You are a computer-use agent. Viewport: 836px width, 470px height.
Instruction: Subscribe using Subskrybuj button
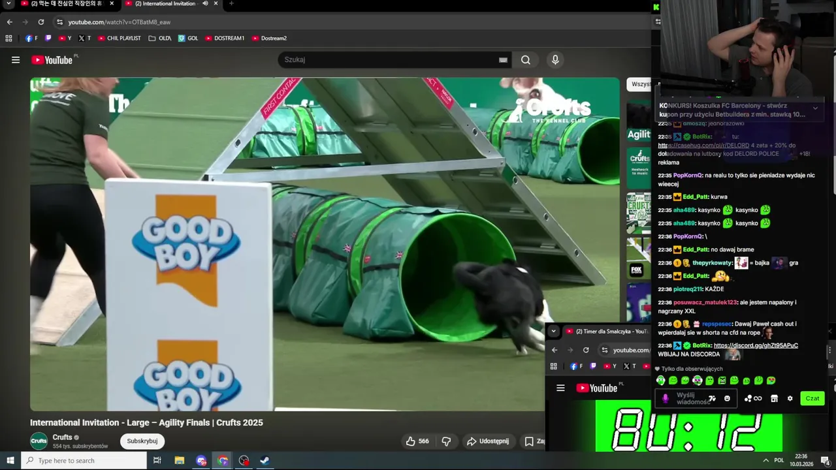click(142, 441)
